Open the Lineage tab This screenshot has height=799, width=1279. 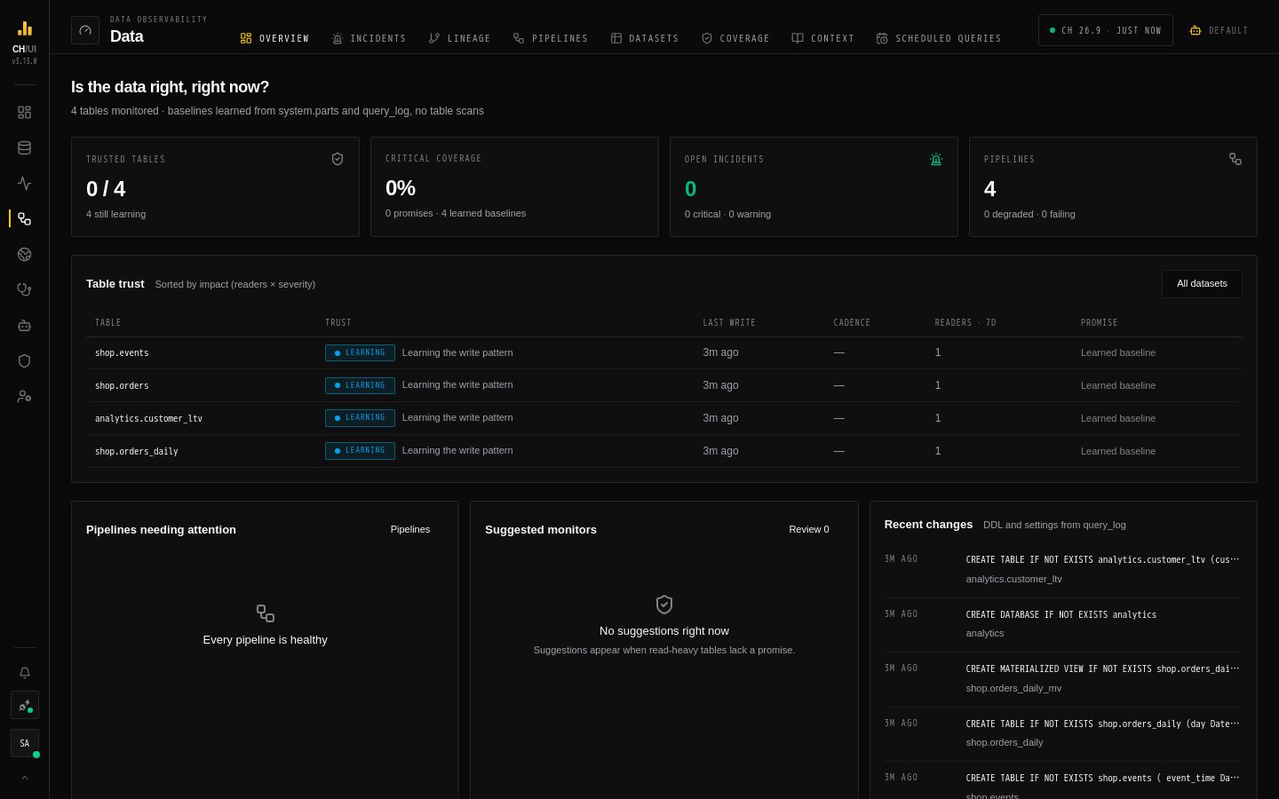coord(459,38)
